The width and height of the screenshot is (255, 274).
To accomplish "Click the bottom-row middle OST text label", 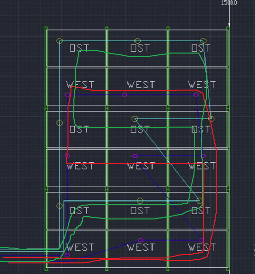I will [140, 211].
